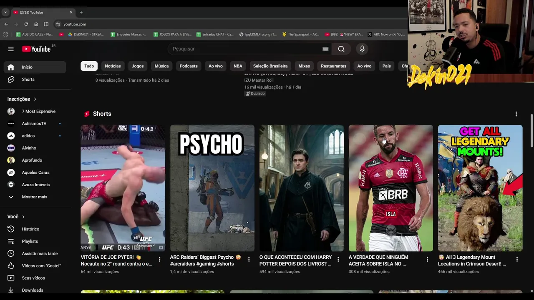This screenshot has height=300, width=534.
Task: Click the magnifier search button
Action: click(341, 49)
